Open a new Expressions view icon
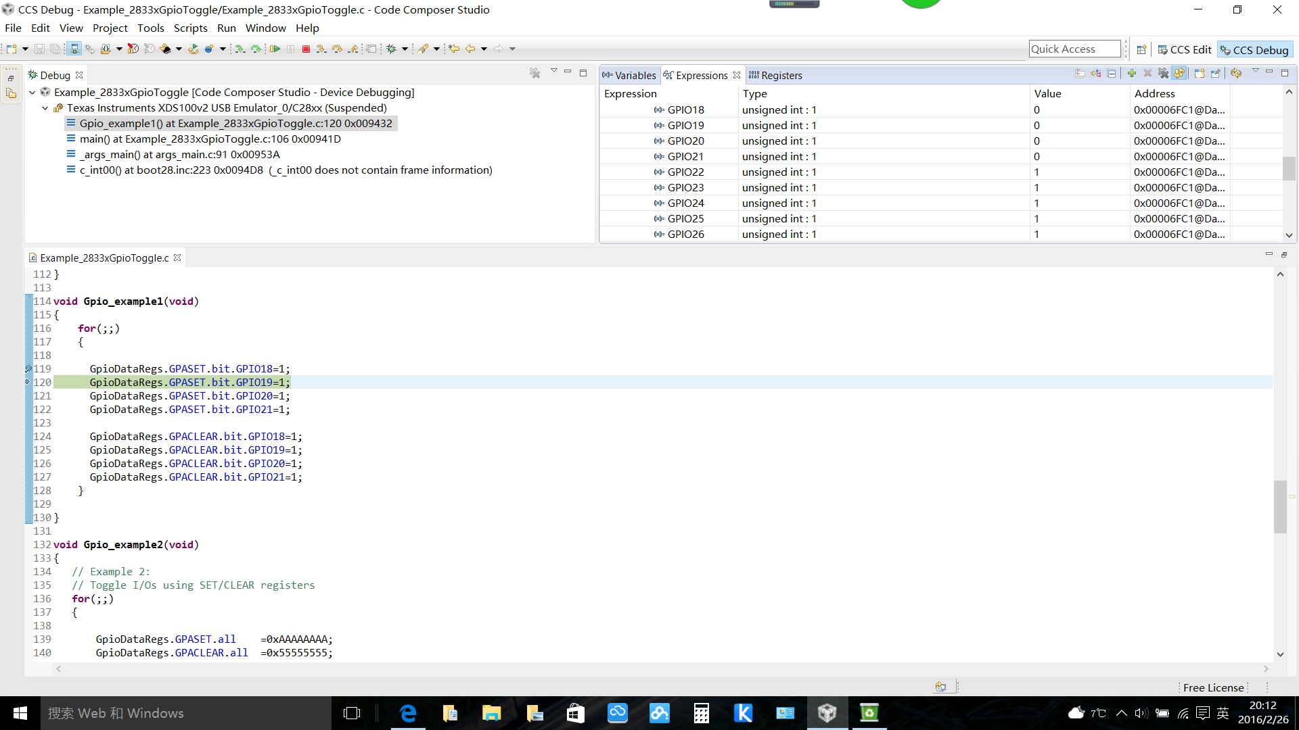Screen dimensions: 1299x730 click(1200, 73)
